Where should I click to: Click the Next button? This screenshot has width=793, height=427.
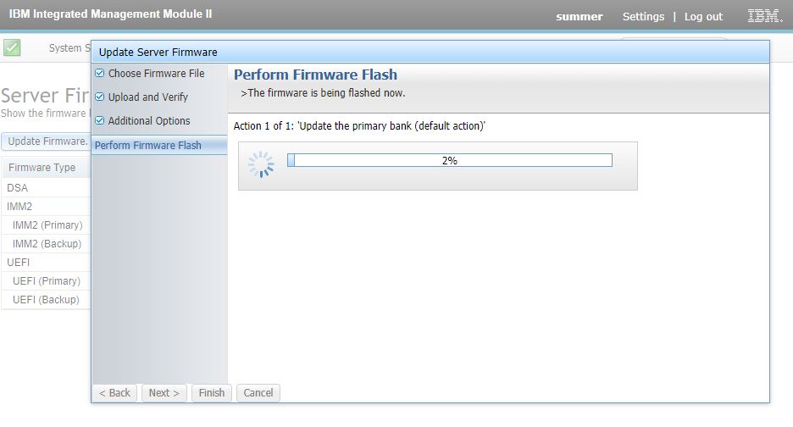[x=164, y=393]
